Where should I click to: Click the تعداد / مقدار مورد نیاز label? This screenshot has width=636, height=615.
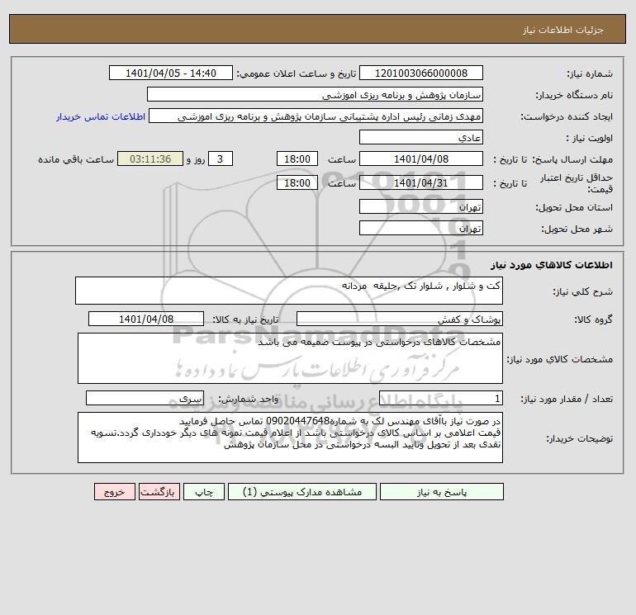tap(567, 399)
